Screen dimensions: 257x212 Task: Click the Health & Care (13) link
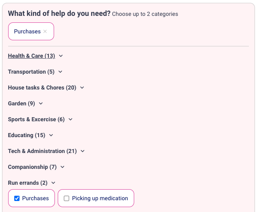click(31, 56)
